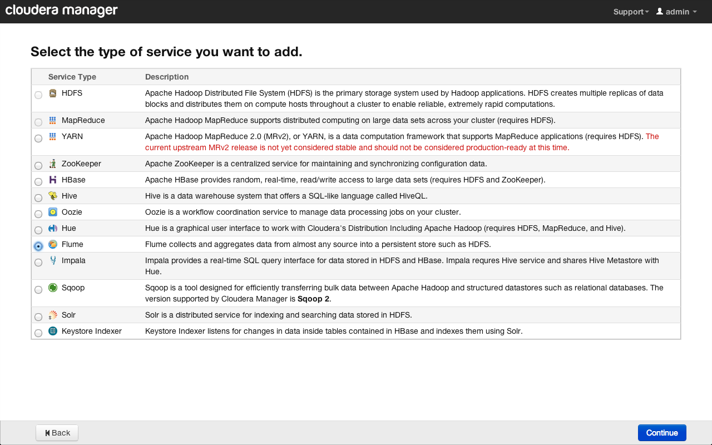Click the Flume service name

[x=72, y=244]
